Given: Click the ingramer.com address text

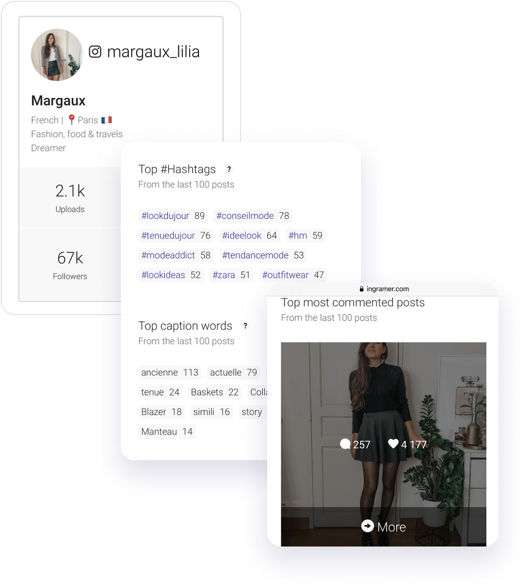Looking at the screenshot, I should click(x=387, y=289).
